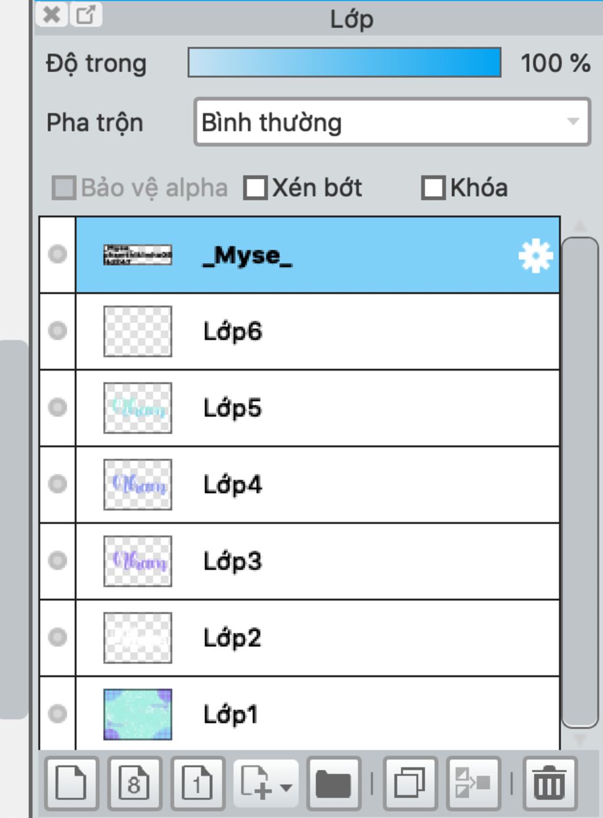Enable the Xén bớt checkbox
The width and height of the screenshot is (603, 818).
256,189
